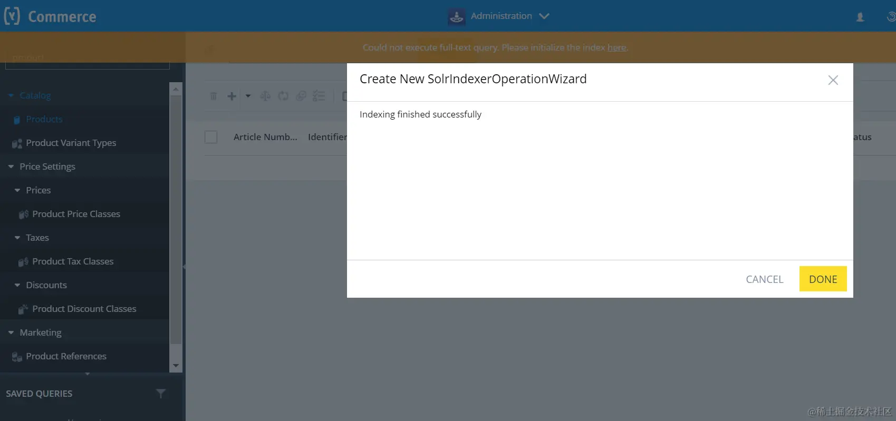The image size is (896, 421).
Task: Focus the explorer tree filter input field
Action: (x=88, y=58)
